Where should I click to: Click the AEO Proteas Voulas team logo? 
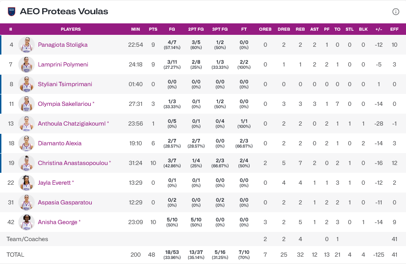click(x=11, y=11)
